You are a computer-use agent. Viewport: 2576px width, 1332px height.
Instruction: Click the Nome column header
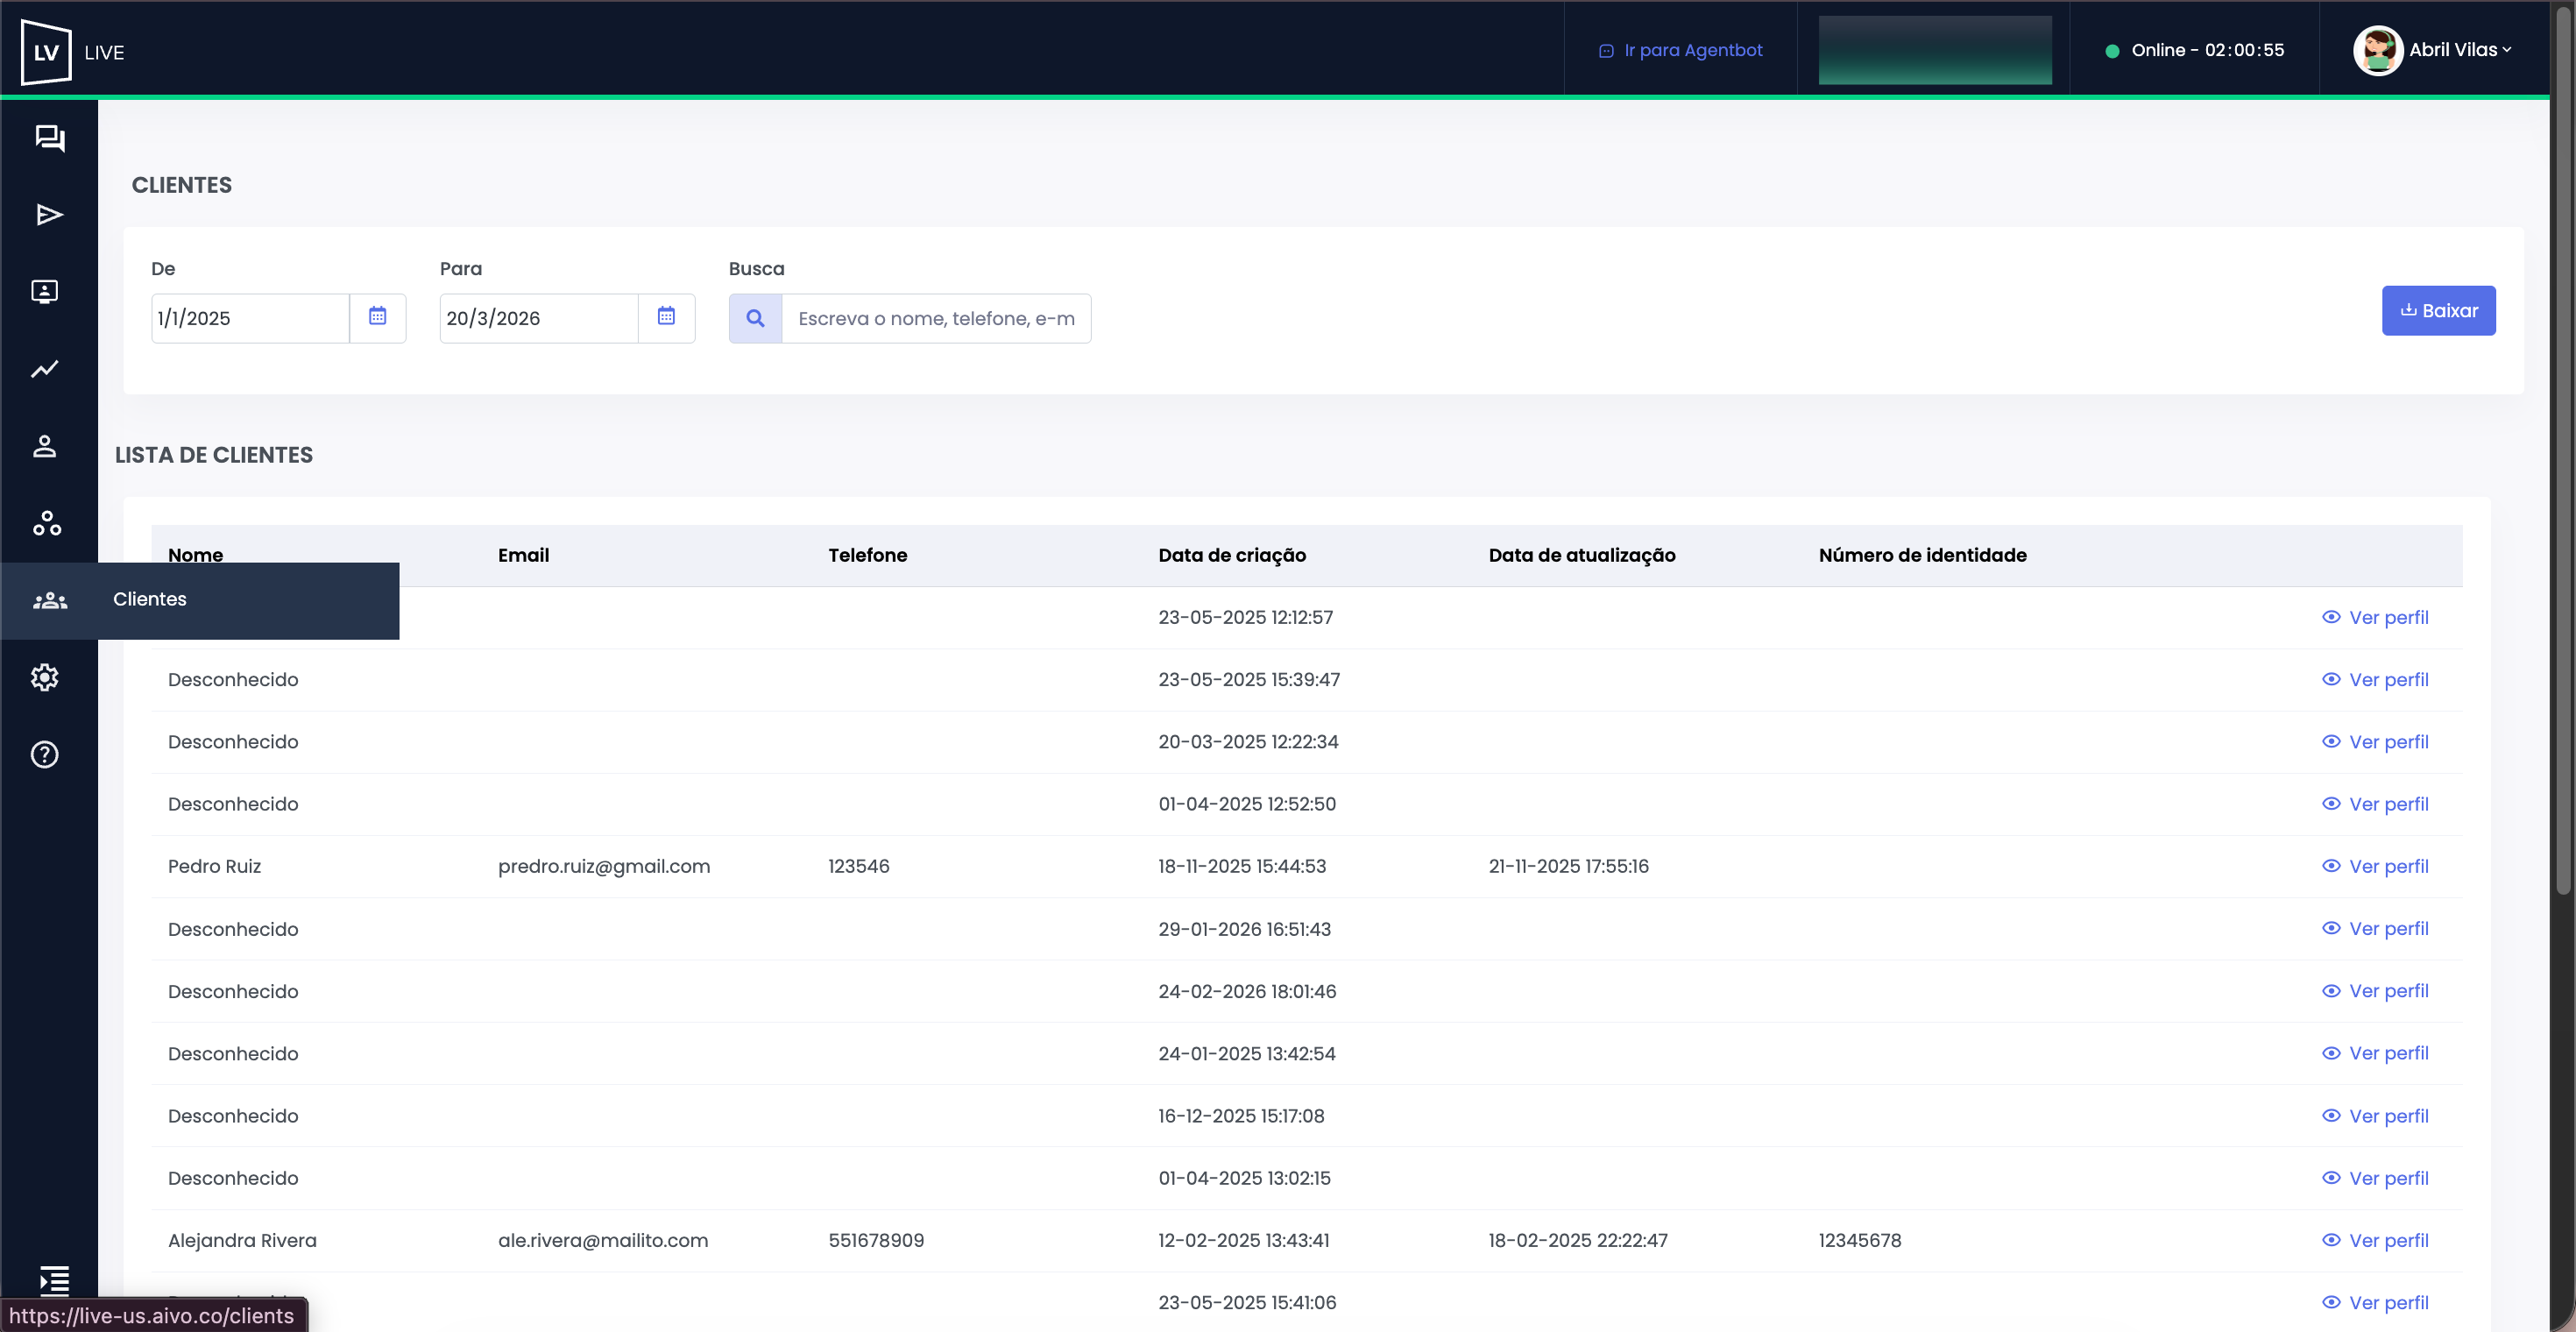pyautogui.click(x=196, y=554)
